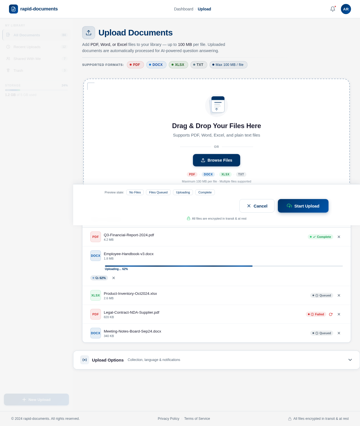This screenshot has height=426, width=360.
Task: Open the Privacy Policy link
Action: (168, 419)
